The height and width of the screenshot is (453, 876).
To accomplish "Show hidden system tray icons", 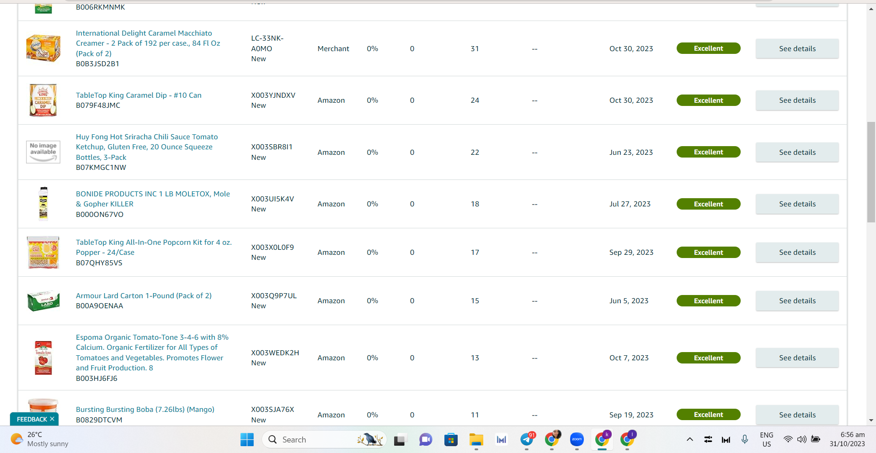I will 690,439.
